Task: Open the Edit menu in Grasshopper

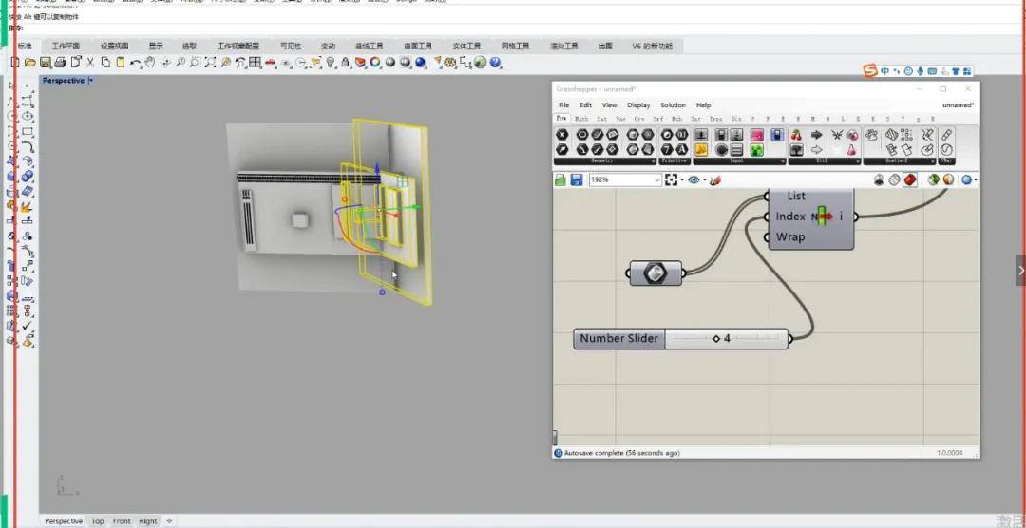Action: point(585,104)
